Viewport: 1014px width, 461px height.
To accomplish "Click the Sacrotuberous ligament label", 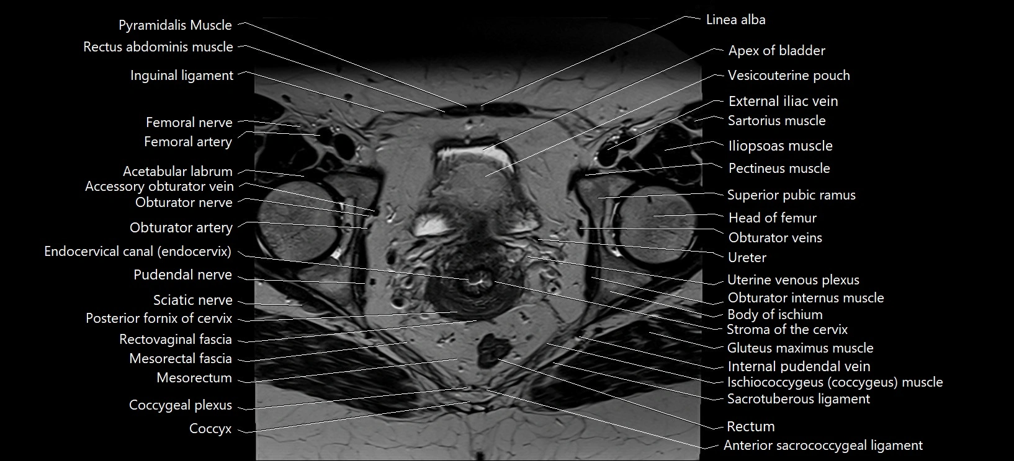I will coord(799,399).
